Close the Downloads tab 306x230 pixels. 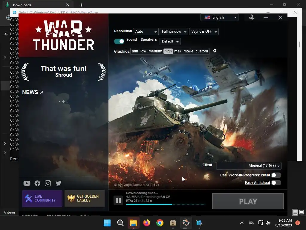point(68,5)
